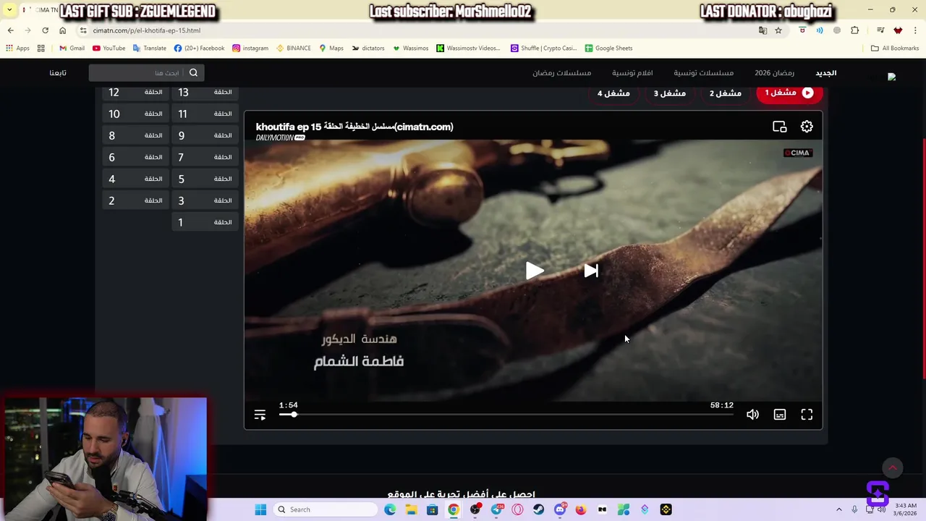Click the تابعنا follow link
The width and height of the screenshot is (926, 521).
(x=58, y=73)
